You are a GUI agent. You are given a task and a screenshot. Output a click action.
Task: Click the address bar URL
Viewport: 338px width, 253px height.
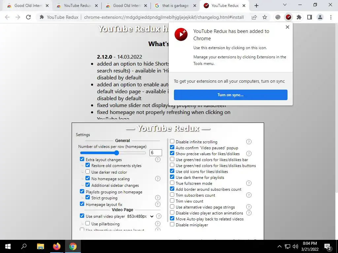point(164,17)
